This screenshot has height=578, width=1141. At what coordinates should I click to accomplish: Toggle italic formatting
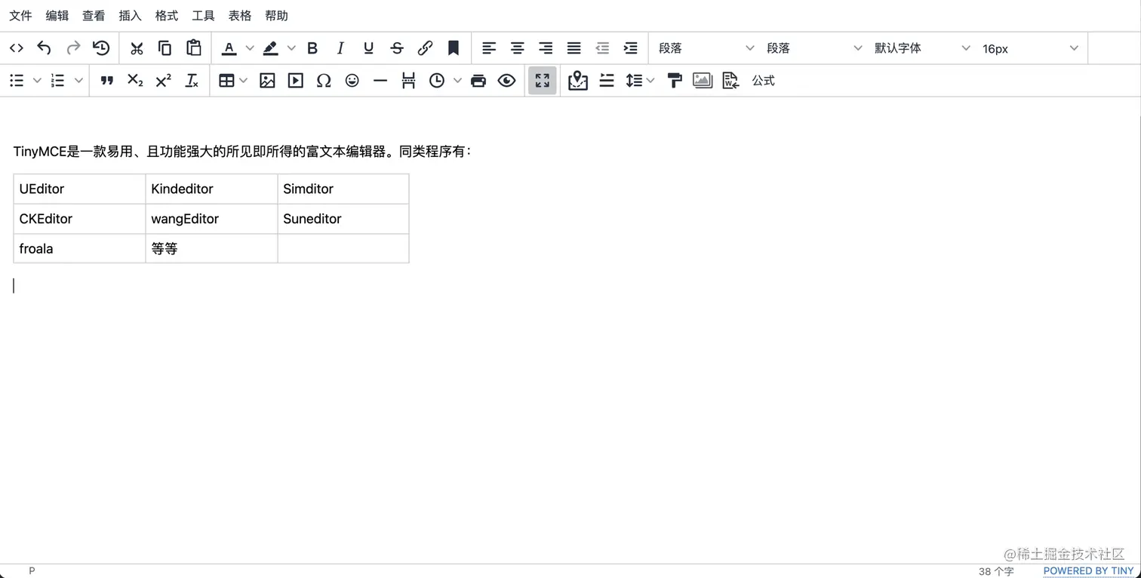(340, 48)
